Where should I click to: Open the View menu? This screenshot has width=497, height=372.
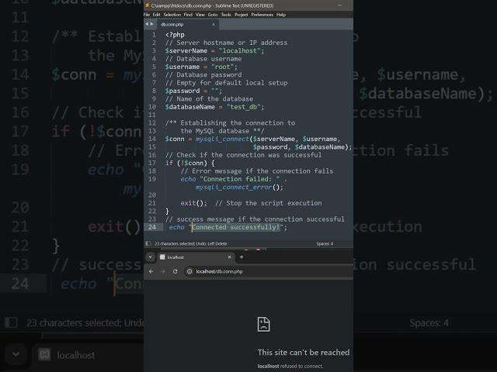click(x=200, y=15)
